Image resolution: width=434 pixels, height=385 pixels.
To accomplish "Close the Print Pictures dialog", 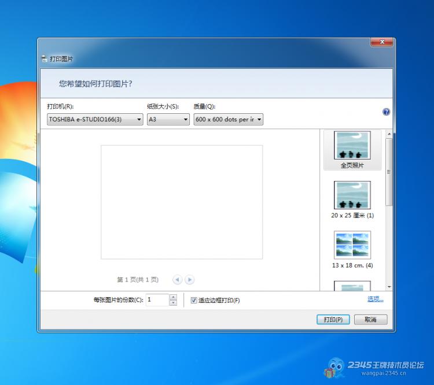I will pos(382,42).
